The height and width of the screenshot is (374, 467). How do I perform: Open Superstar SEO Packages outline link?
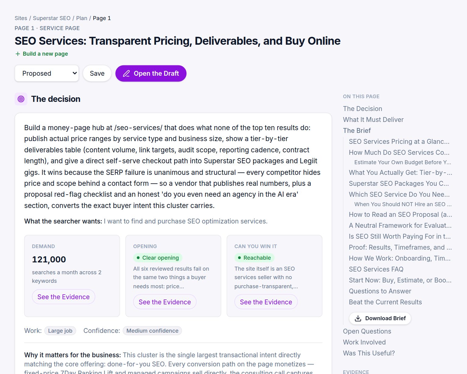coord(399,184)
